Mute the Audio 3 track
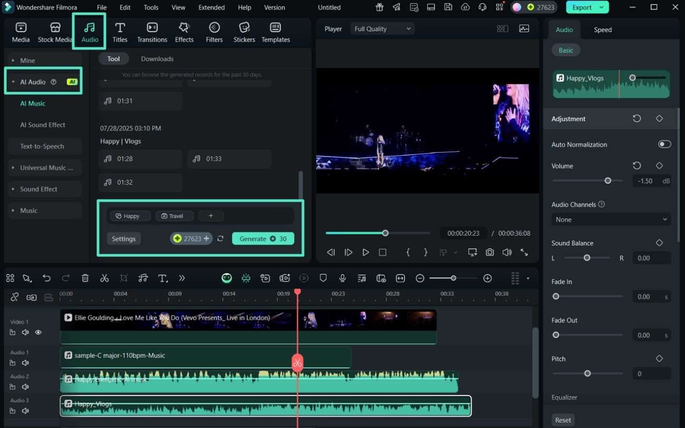 pyautogui.click(x=25, y=411)
